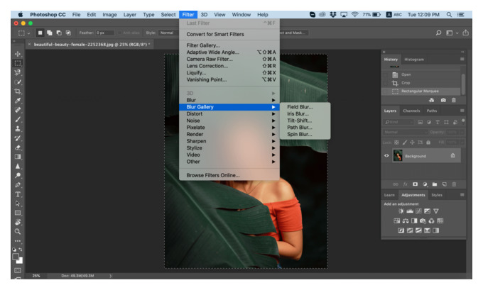Click the foreground color swatch
This screenshot has height=290, width=483.
pyautogui.click(x=16, y=257)
